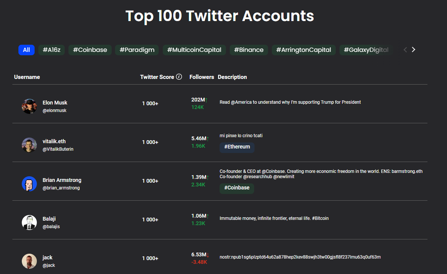Sort by the Followers column header

click(202, 77)
